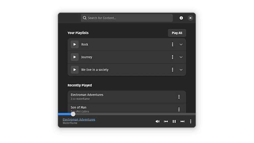
Task: Skip to the previous track
Action: pyautogui.click(x=166, y=121)
